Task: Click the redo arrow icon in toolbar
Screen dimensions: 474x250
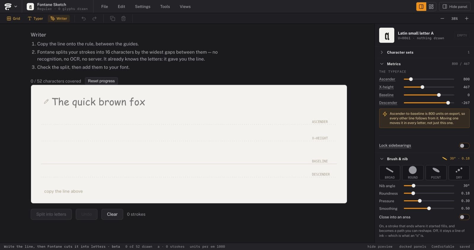Action: (95, 18)
